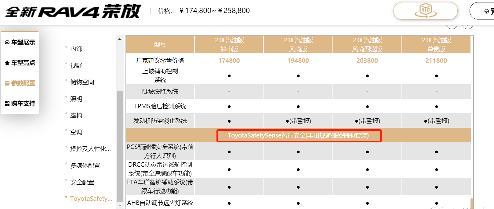
Task: Open the 3D view cube icon button
Action: 425,11
